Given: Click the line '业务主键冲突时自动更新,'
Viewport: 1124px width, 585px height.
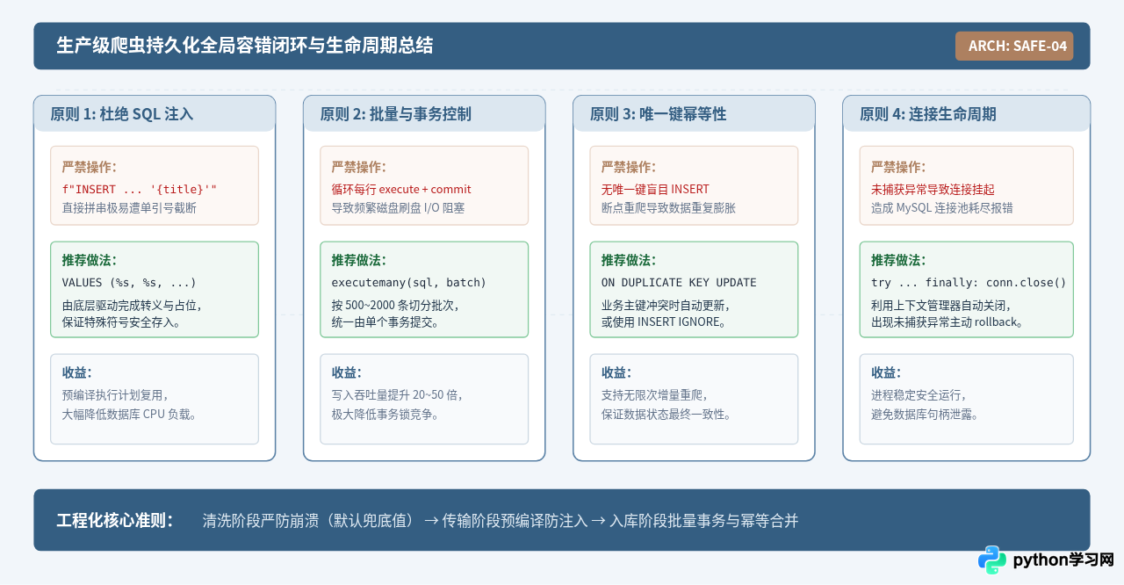Looking at the screenshot, I should tap(666, 305).
